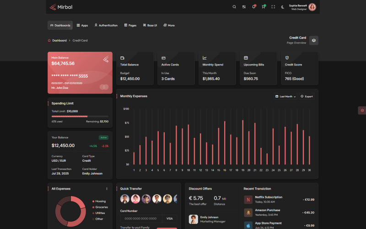Open Sophie Bennett profile menu

[x=312, y=7]
